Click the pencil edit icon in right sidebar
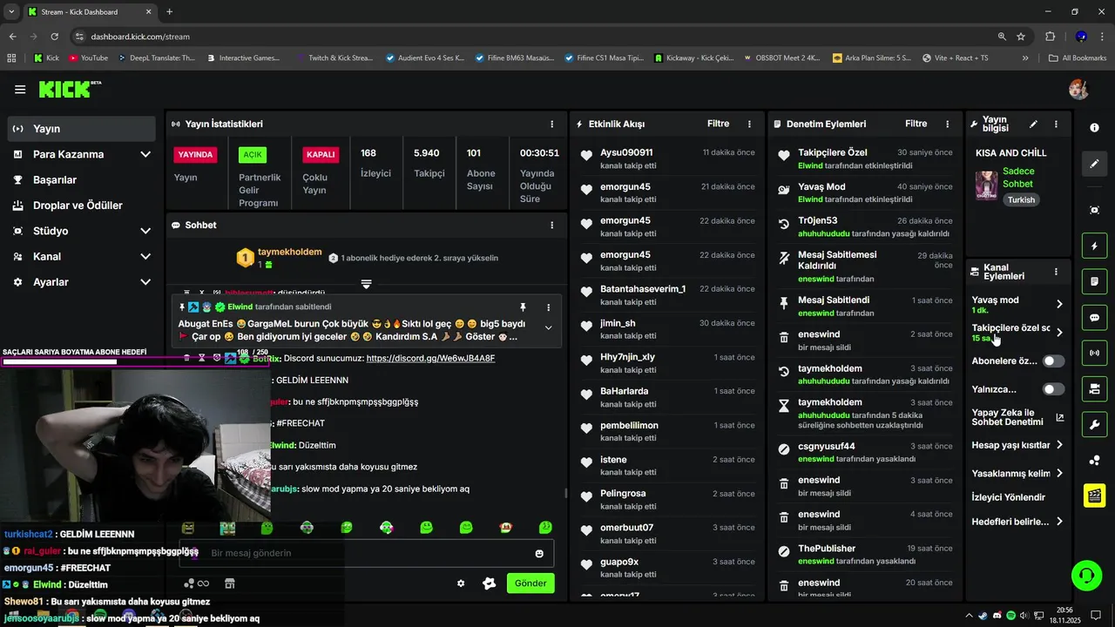The image size is (1115, 627). coord(1094,164)
